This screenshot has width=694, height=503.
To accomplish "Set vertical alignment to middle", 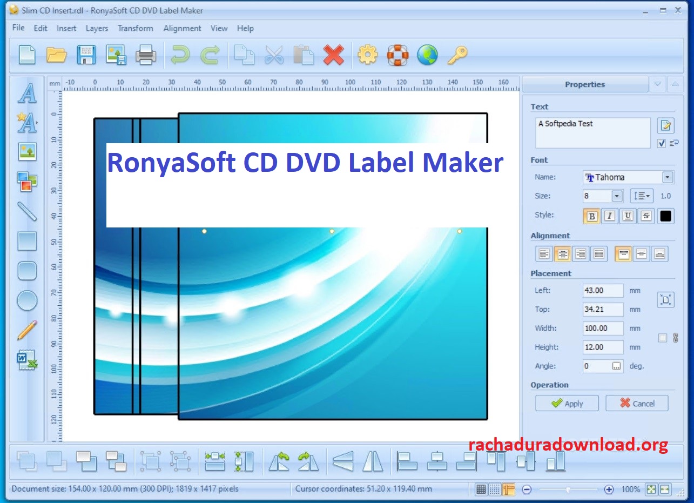I will (642, 253).
